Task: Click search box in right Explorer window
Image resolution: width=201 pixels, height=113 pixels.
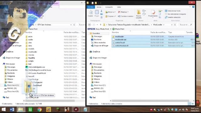Action: (x=186, y=25)
